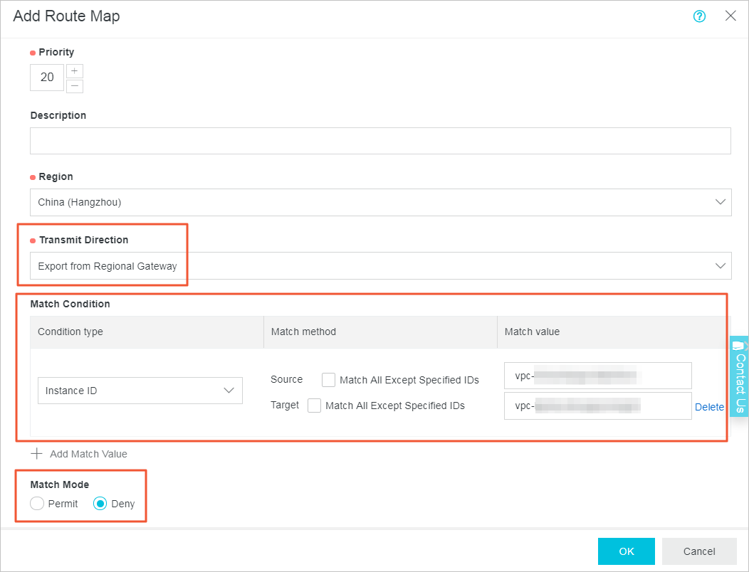This screenshot has width=749, height=572.
Task: Click the Description text field
Action: tap(380, 141)
